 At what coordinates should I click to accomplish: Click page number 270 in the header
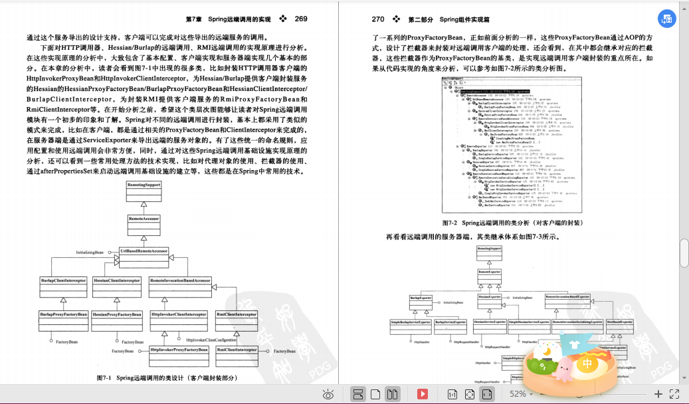(378, 19)
